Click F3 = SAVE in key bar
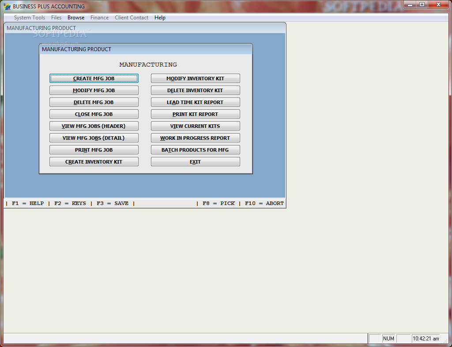This screenshot has width=452, height=347. pyautogui.click(x=113, y=203)
